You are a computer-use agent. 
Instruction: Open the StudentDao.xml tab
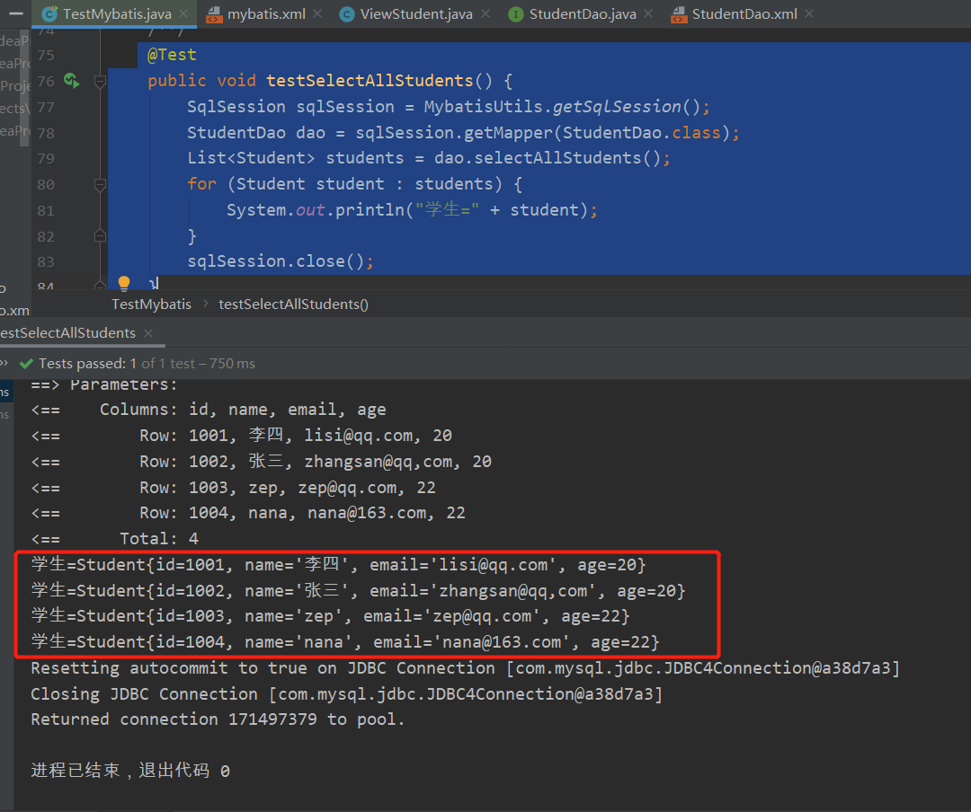click(744, 13)
